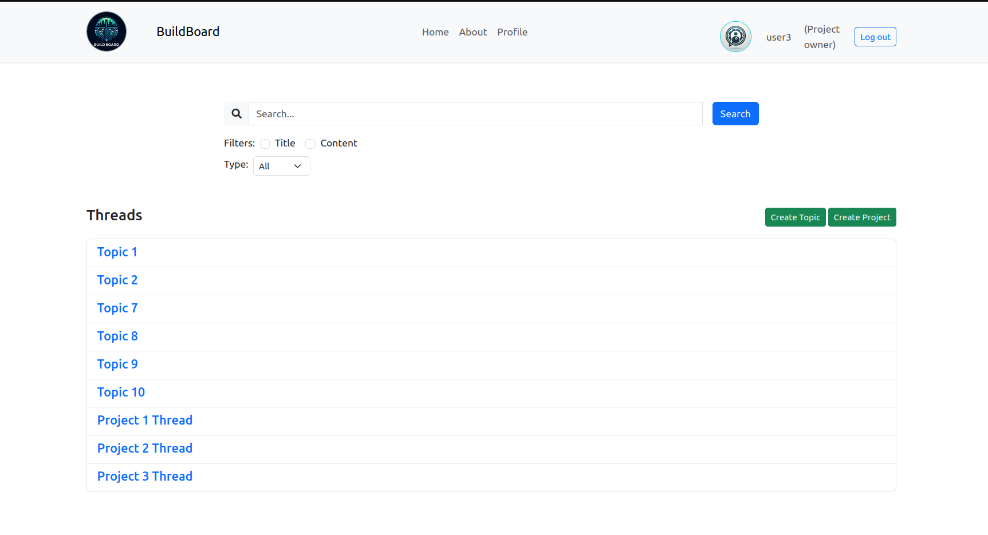Click the magnifying glass search icon
This screenshot has width=988, height=535.
237,114
